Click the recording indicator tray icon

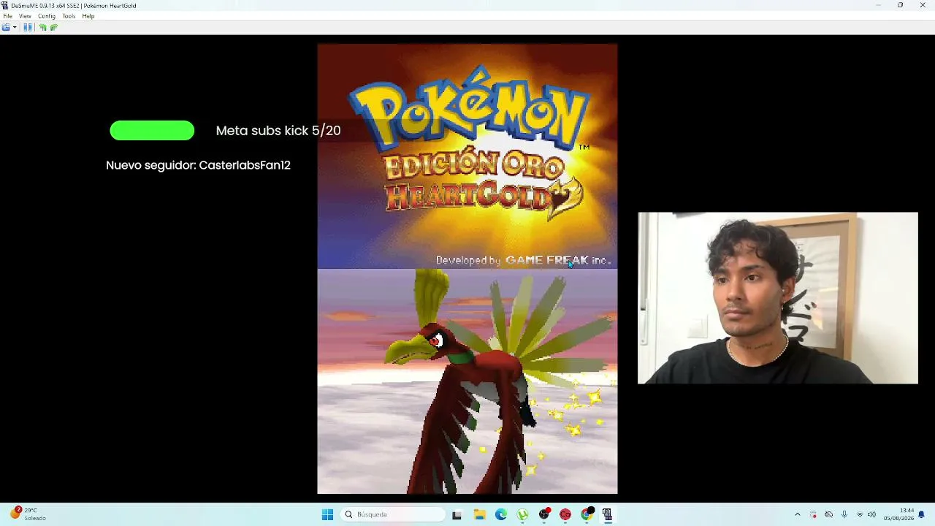pyautogui.click(x=813, y=514)
